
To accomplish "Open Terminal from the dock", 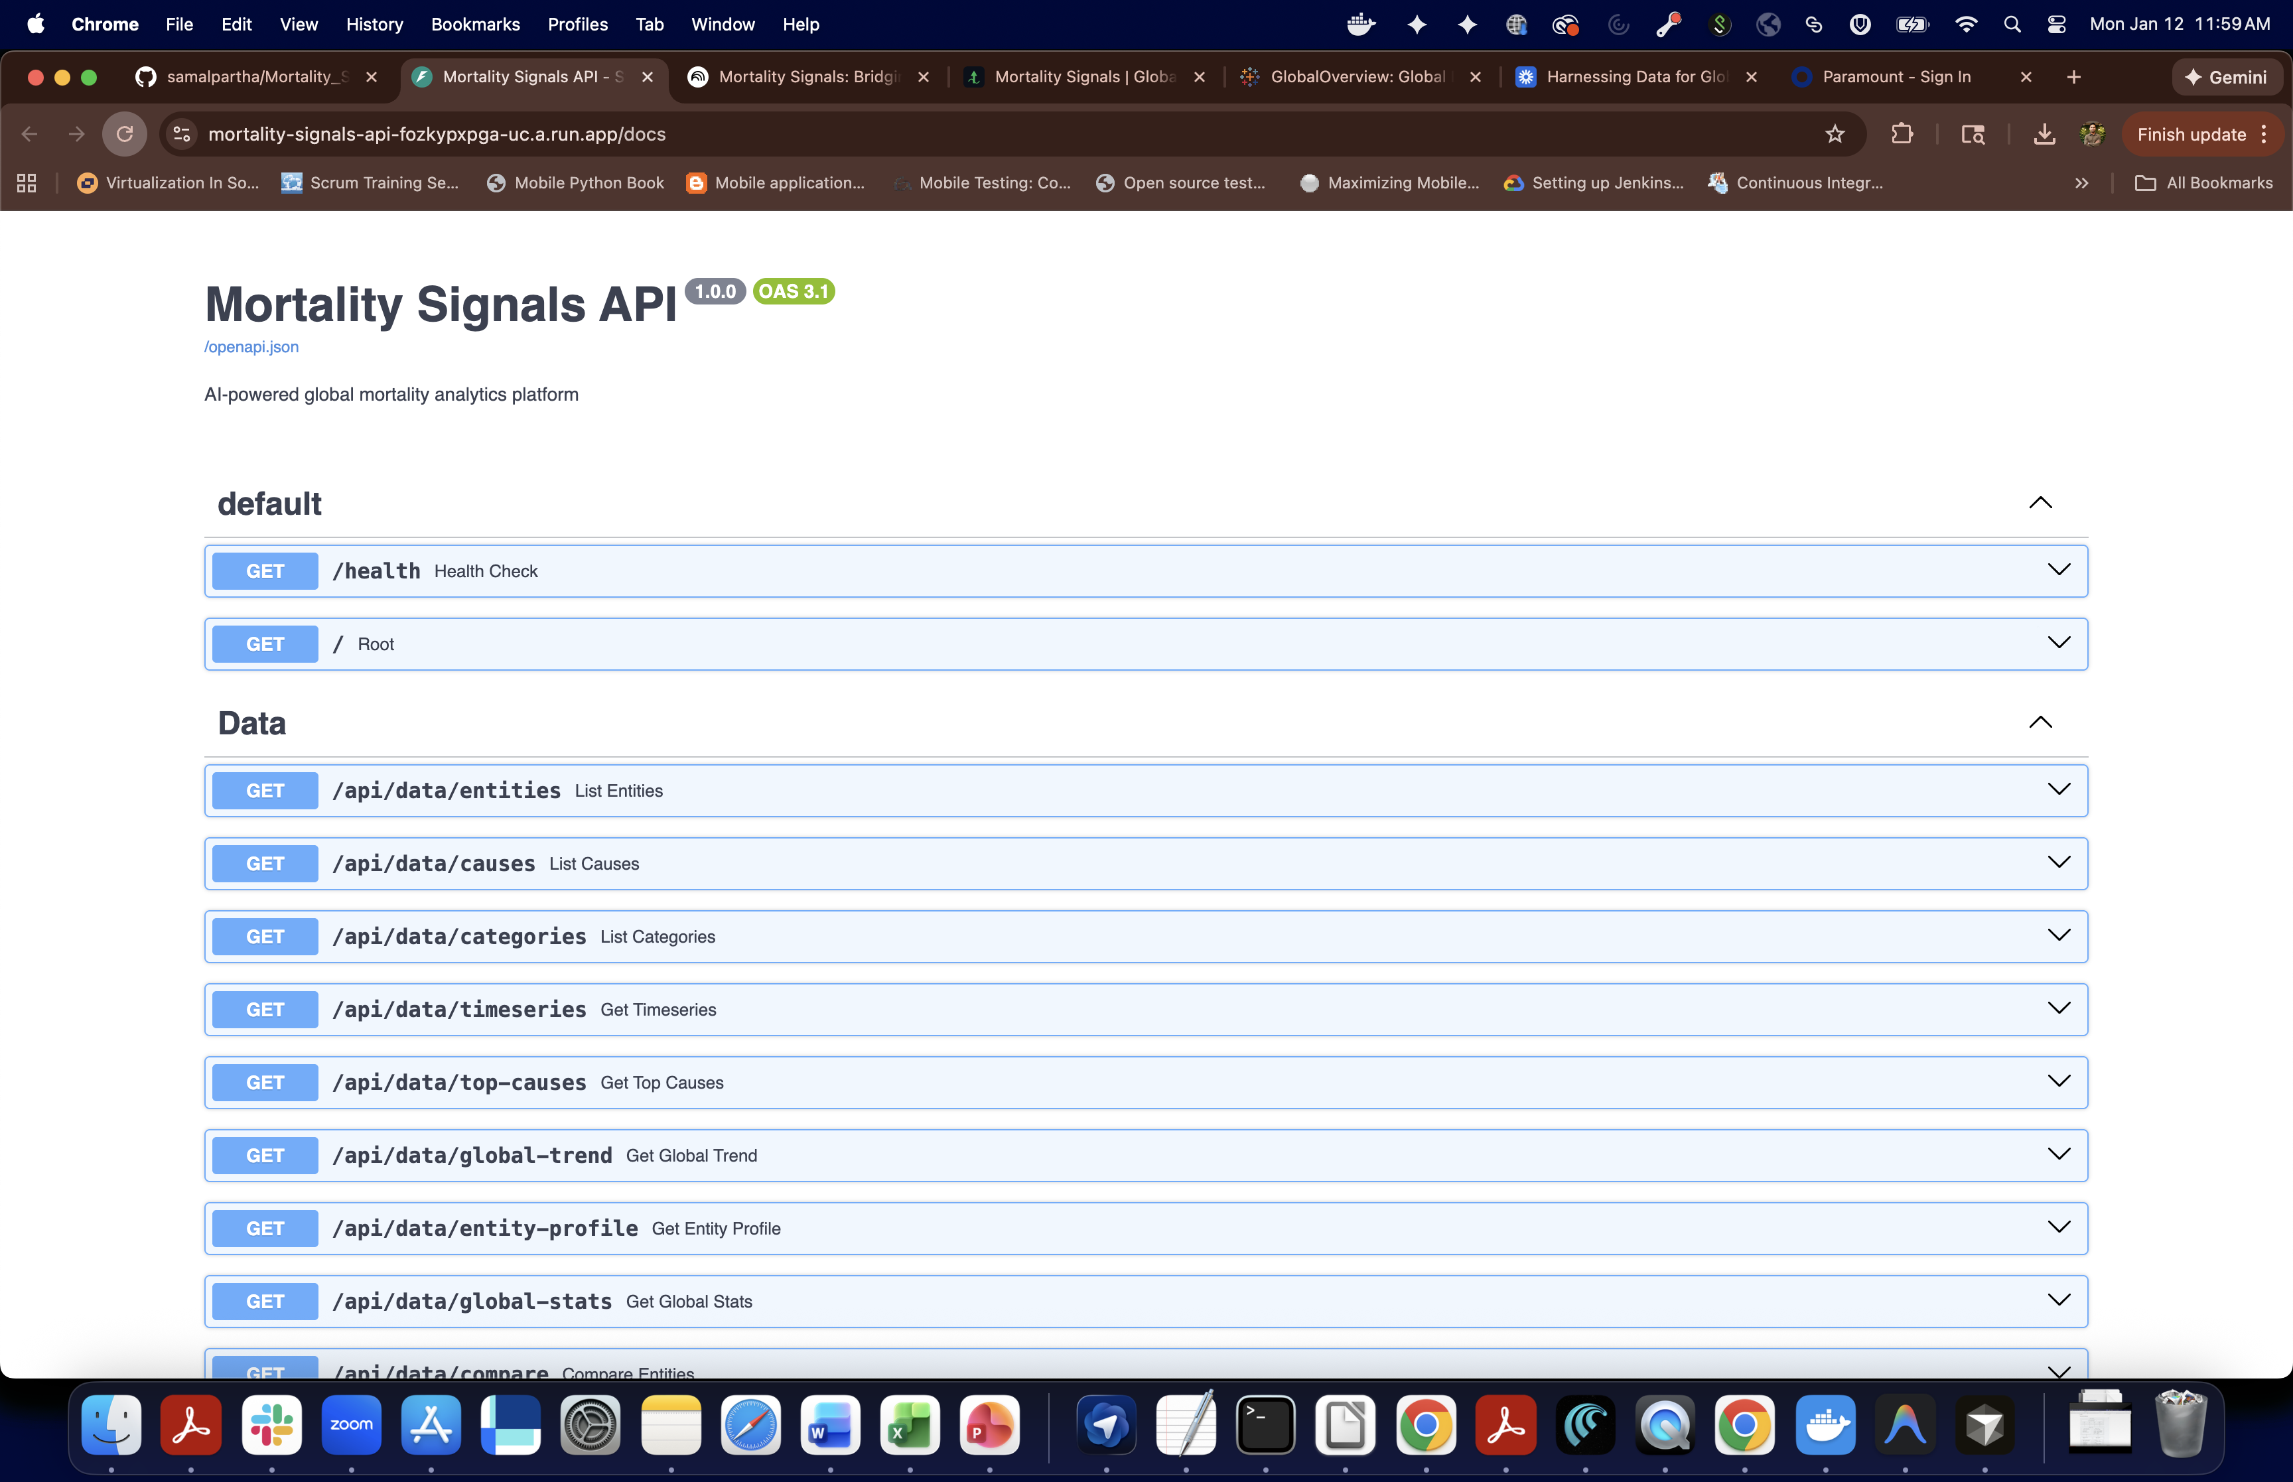I will 1265,1424.
